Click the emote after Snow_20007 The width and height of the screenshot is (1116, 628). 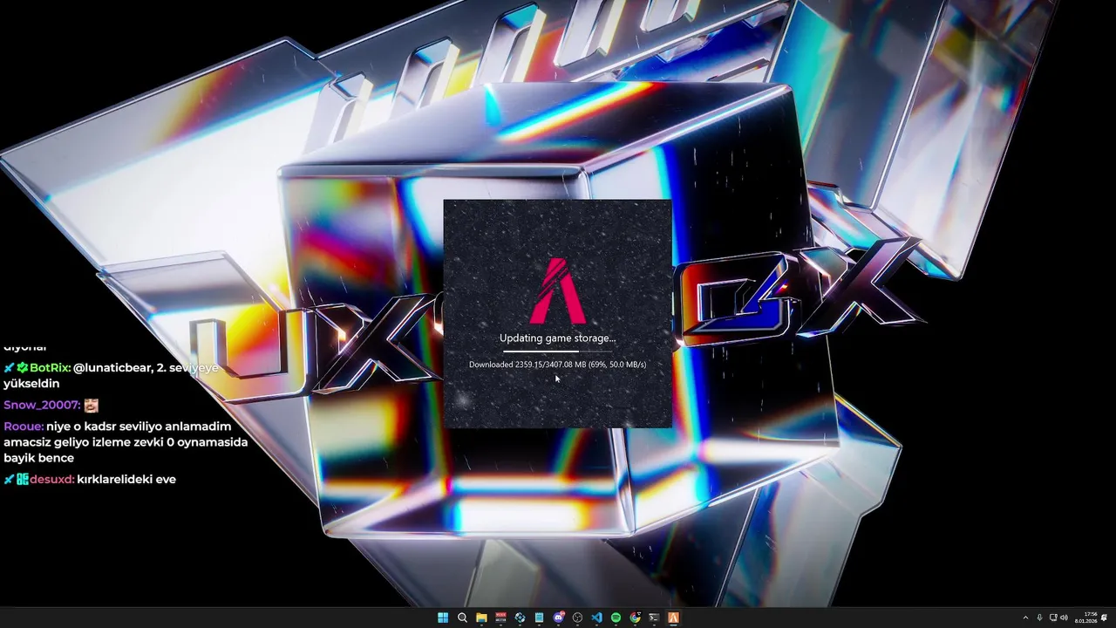91,406
